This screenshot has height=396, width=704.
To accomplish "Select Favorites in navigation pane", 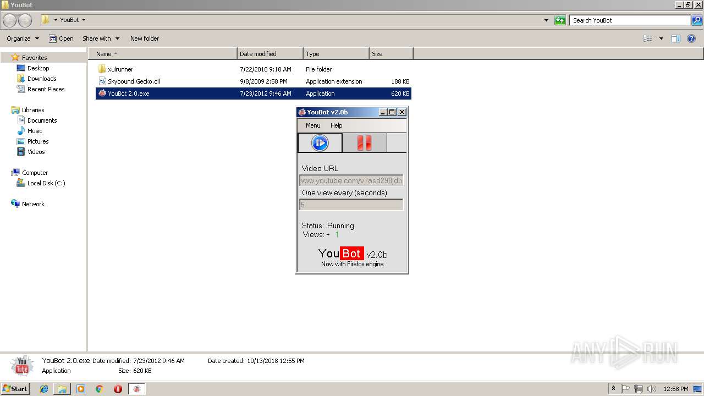I will (34, 58).
